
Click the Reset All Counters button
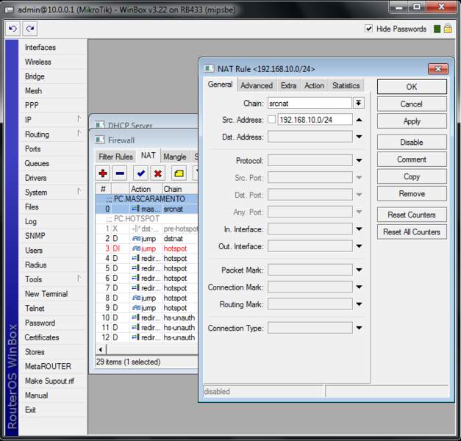[x=412, y=232]
